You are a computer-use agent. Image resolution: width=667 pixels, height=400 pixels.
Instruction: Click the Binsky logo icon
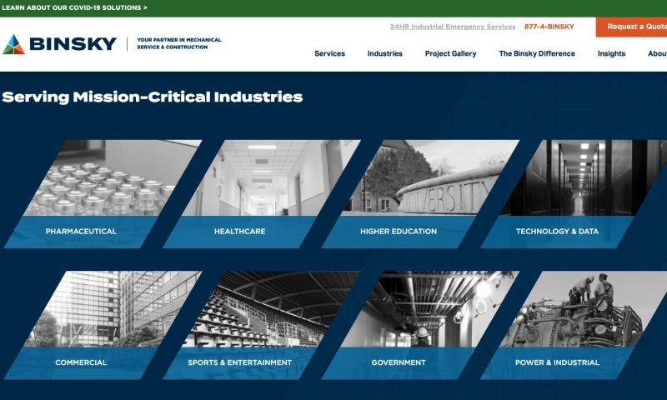tap(14, 44)
